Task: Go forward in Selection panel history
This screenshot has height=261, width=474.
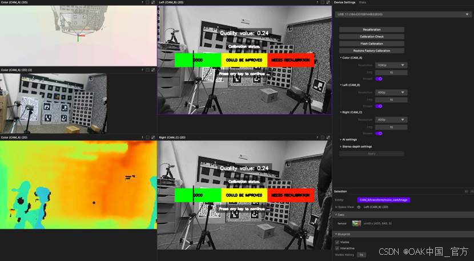Action: [x=472, y=191]
